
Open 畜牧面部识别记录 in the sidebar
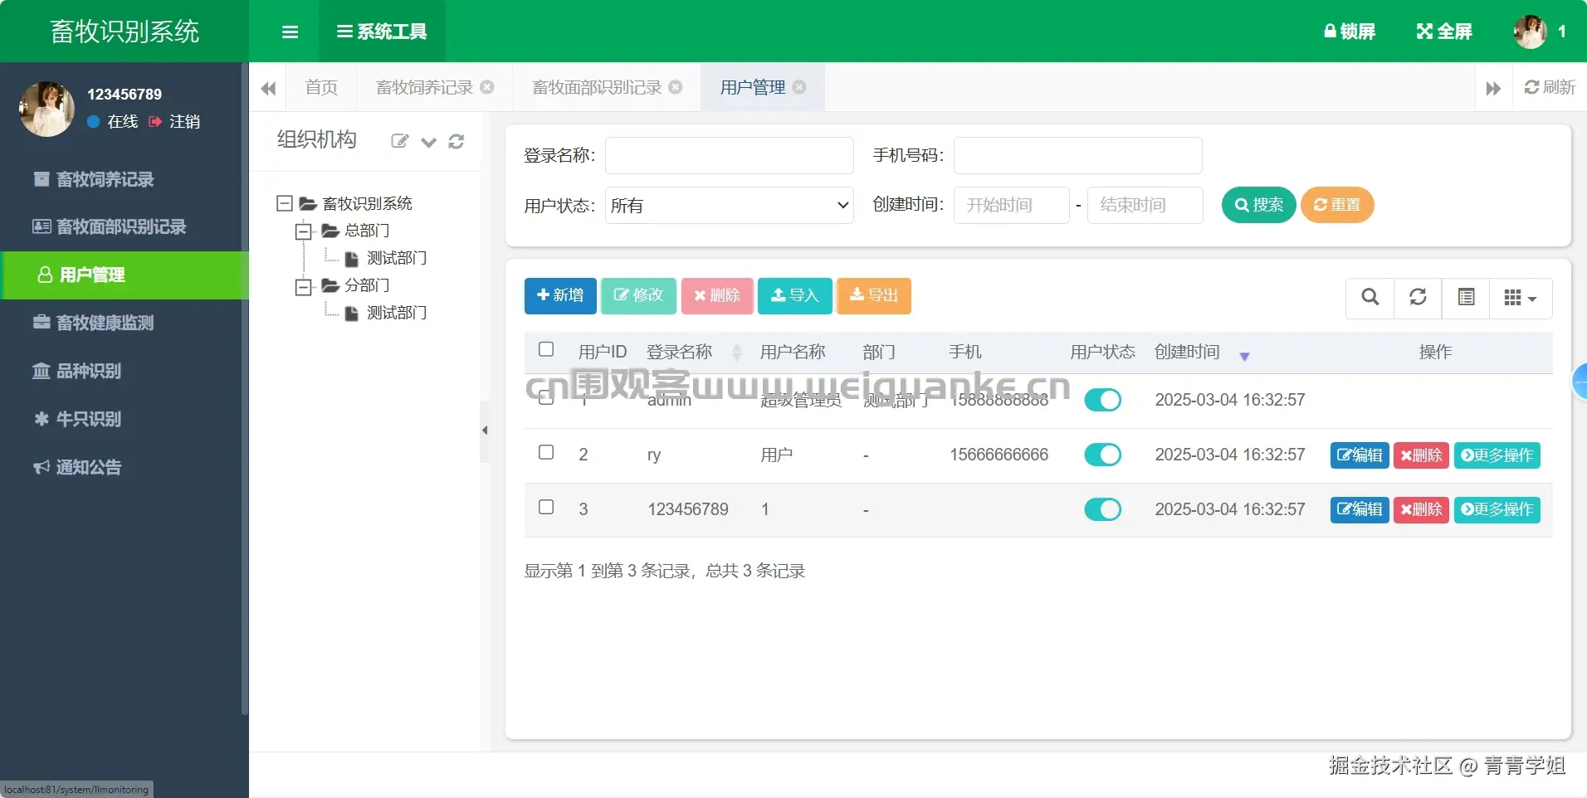pyautogui.click(x=125, y=226)
